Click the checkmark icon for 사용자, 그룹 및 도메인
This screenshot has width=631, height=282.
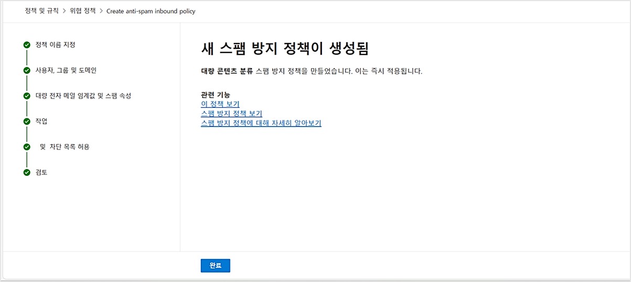27,70
